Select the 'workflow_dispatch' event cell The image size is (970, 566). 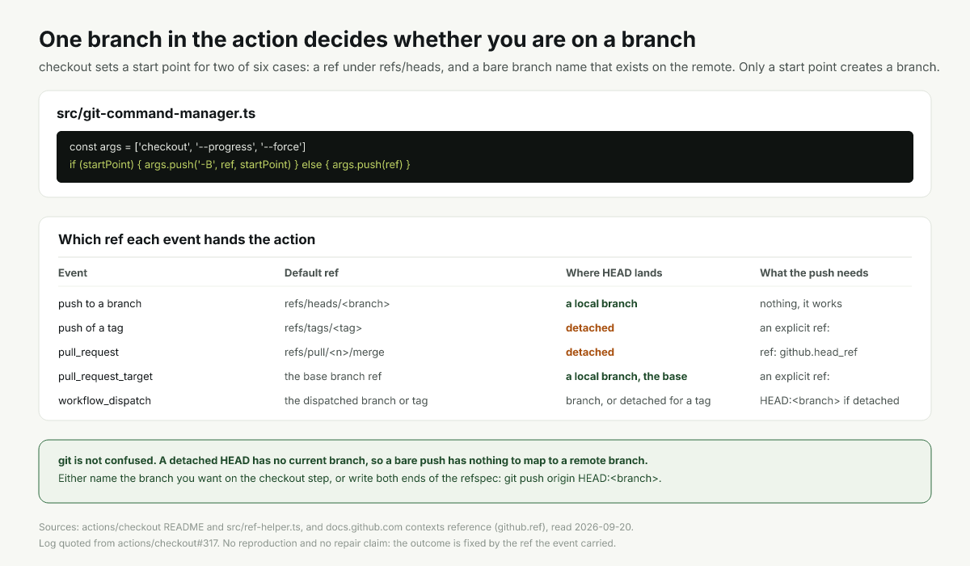tap(104, 400)
